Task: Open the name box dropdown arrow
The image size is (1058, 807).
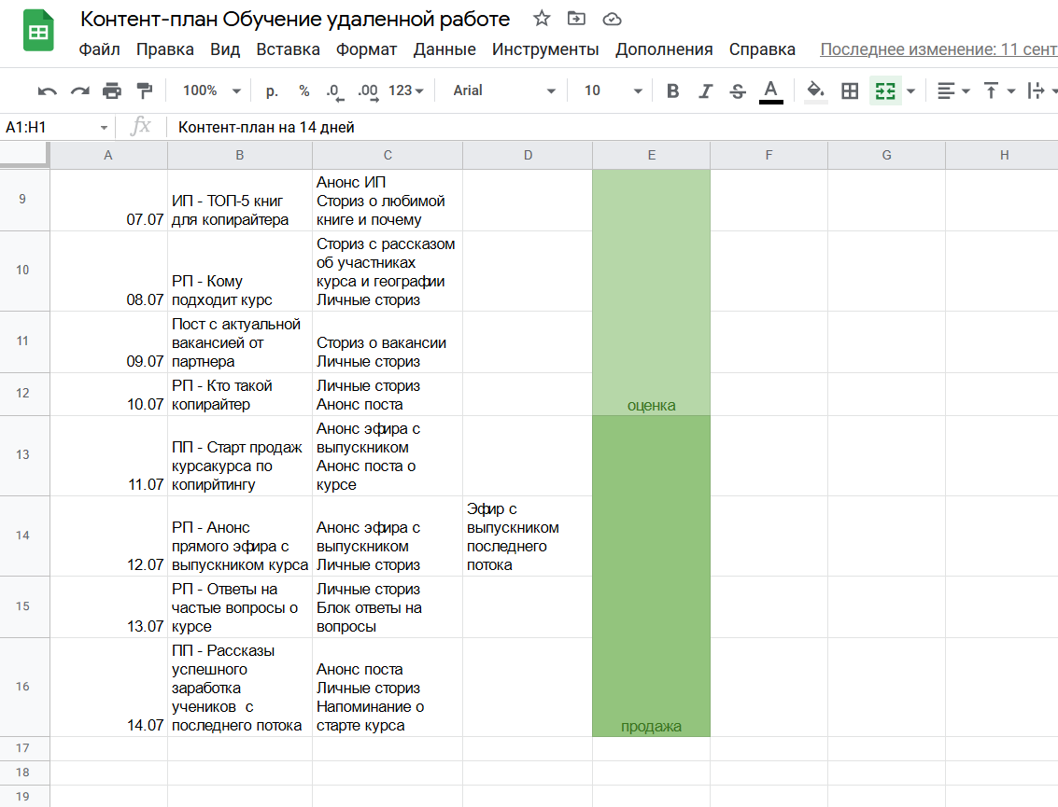Action: [104, 128]
